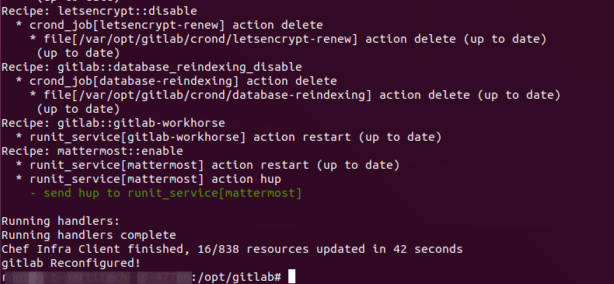Click 'Recipe: letsencrypt::disable' line

99,11
